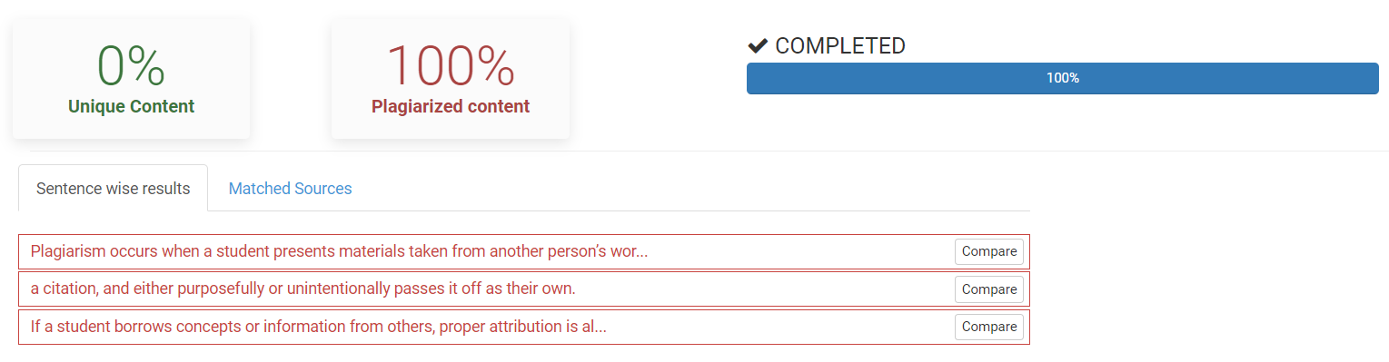Click the COMPLETED status label

tap(839, 45)
